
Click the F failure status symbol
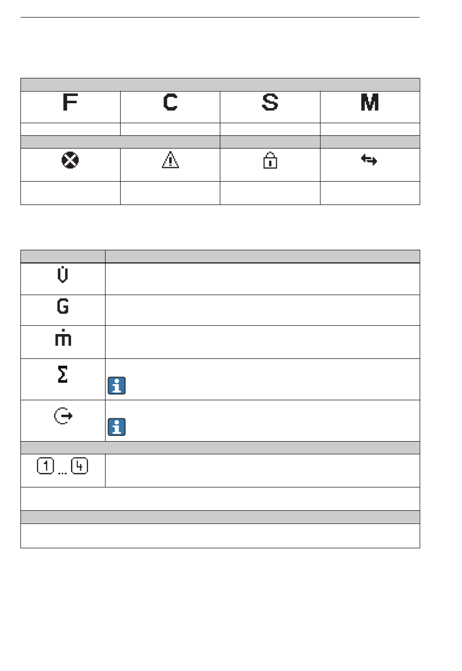tap(70, 102)
